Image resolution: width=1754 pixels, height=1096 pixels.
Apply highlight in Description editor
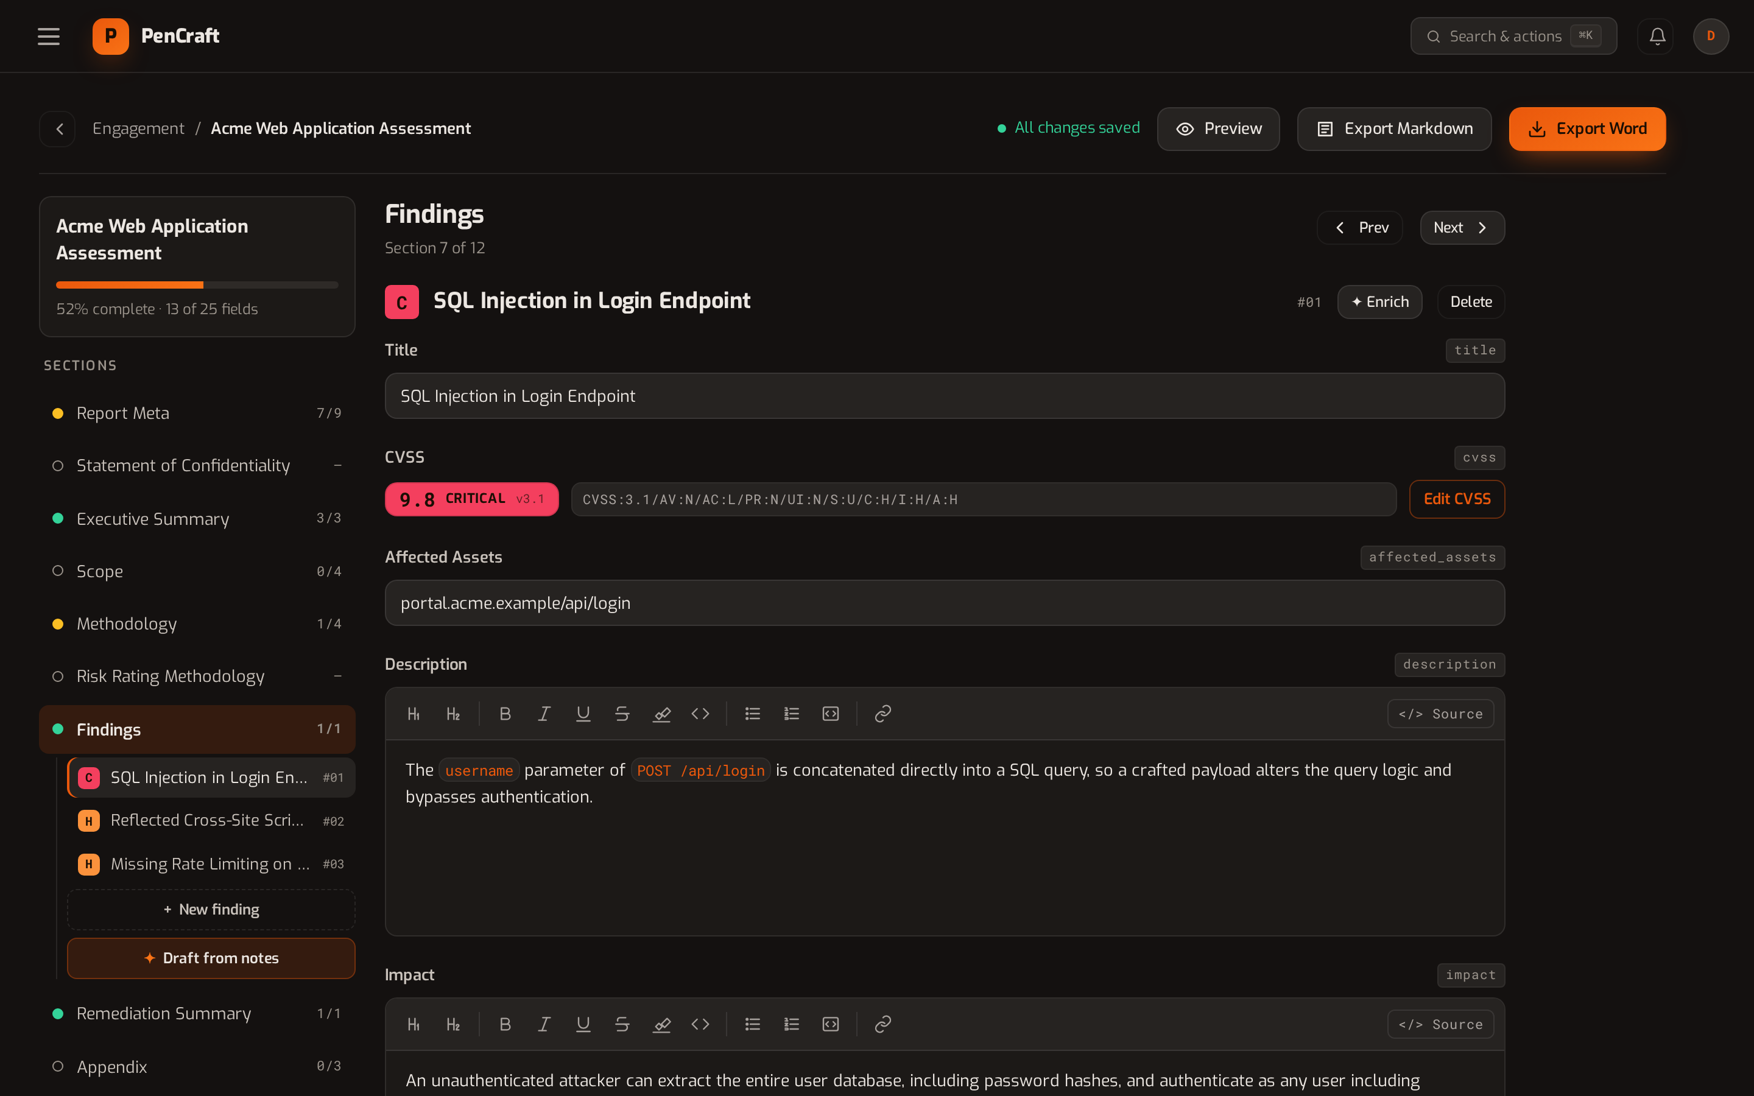[661, 714]
